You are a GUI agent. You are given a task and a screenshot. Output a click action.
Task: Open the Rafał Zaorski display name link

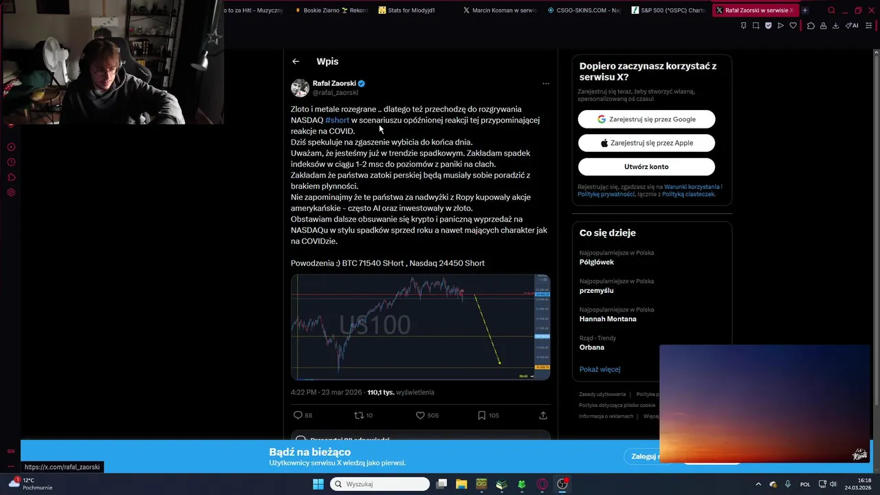tap(334, 83)
